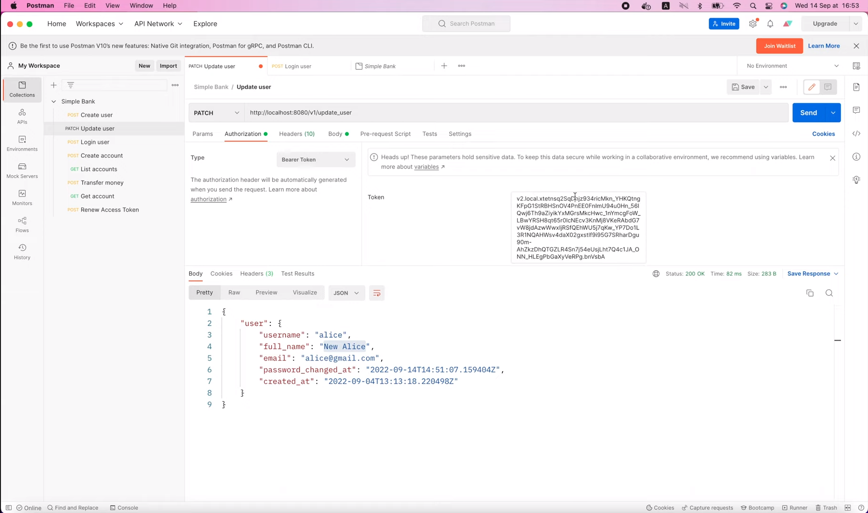
Task: Open the Collections sidebar panel
Action: click(22, 89)
